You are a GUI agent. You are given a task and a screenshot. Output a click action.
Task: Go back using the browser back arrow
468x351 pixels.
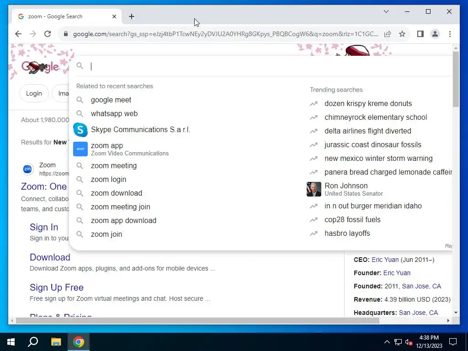[18, 34]
